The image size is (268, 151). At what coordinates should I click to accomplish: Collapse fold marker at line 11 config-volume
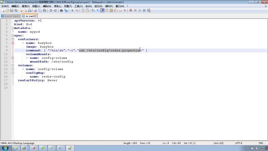tap(13, 58)
